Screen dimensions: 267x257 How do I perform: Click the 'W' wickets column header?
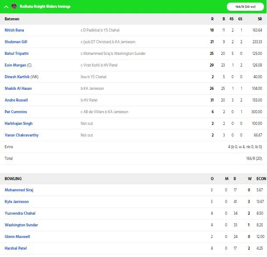point(250,179)
